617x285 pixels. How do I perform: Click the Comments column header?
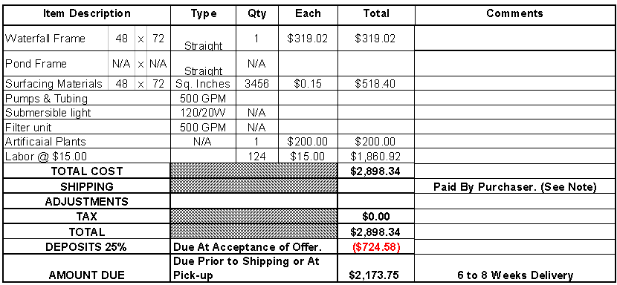pos(514,14)
